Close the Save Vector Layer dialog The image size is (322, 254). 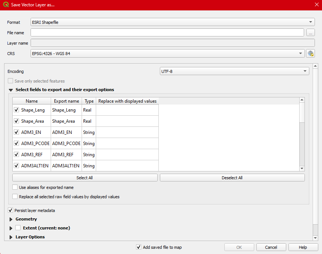[316, 5]
